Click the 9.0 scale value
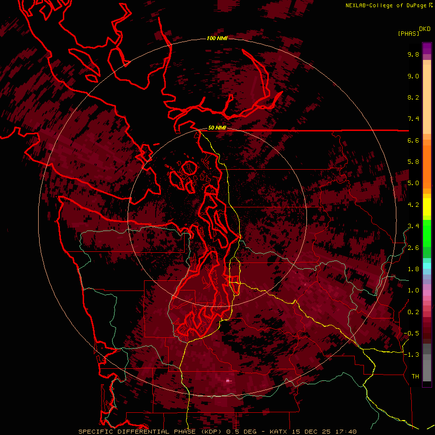Screen dimensions: 435x435 pyautogui.click(x=413, y=76)
